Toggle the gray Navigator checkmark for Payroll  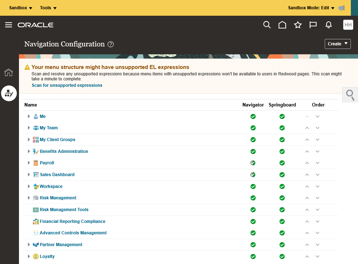coord(253,163)
